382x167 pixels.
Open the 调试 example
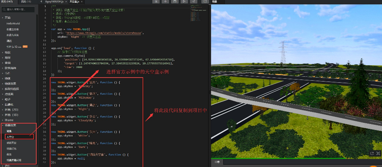click(9, 41)
